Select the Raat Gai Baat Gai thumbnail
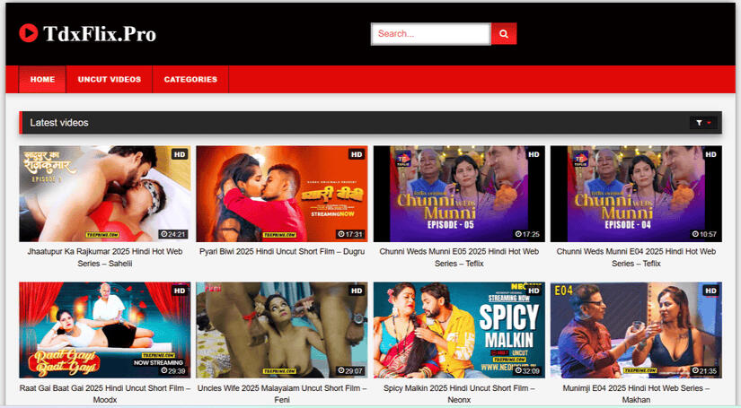 coord(105,330)
